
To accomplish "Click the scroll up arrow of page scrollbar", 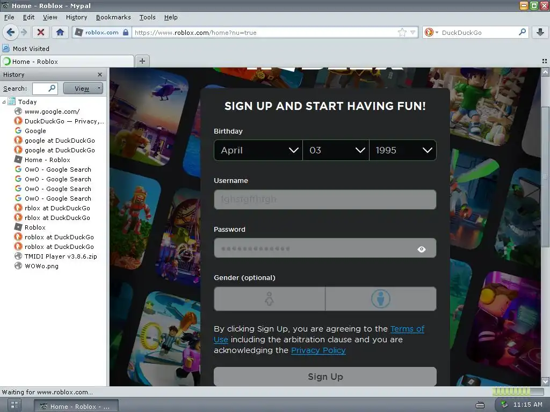I will (545, 72).
